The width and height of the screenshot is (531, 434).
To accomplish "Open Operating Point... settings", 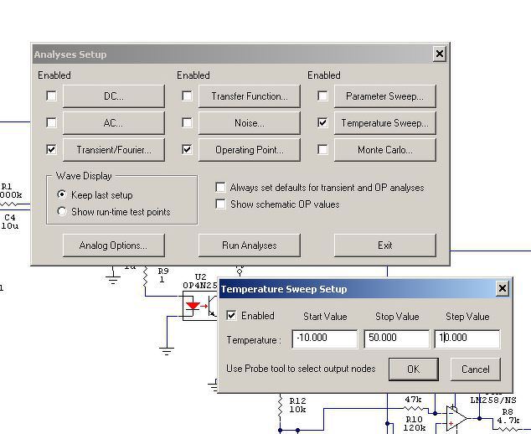I will (250, 150).
